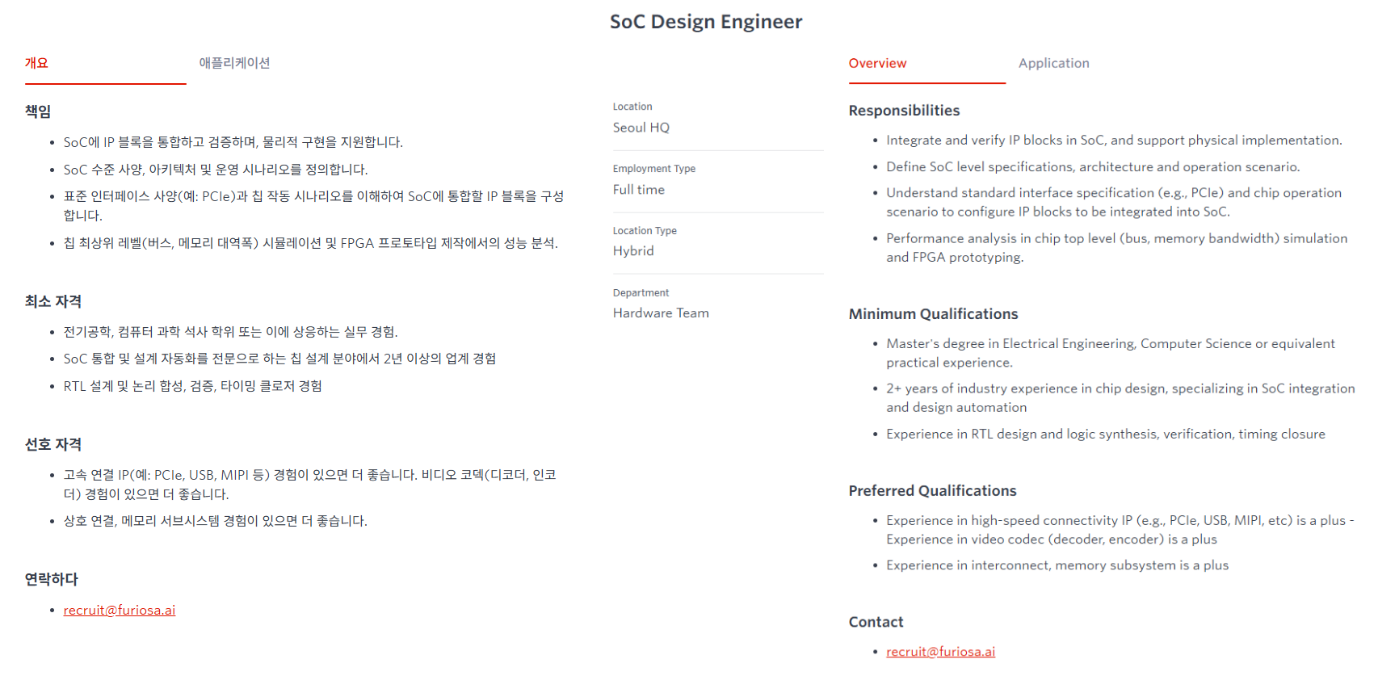
Task: Click the Responsibilities heading
Action: (904, 111)
